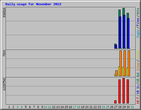Viewport: 141px width, 110px height.
Task: Click the 936816 axis maximum label
Action: click(x=4, y=12)
